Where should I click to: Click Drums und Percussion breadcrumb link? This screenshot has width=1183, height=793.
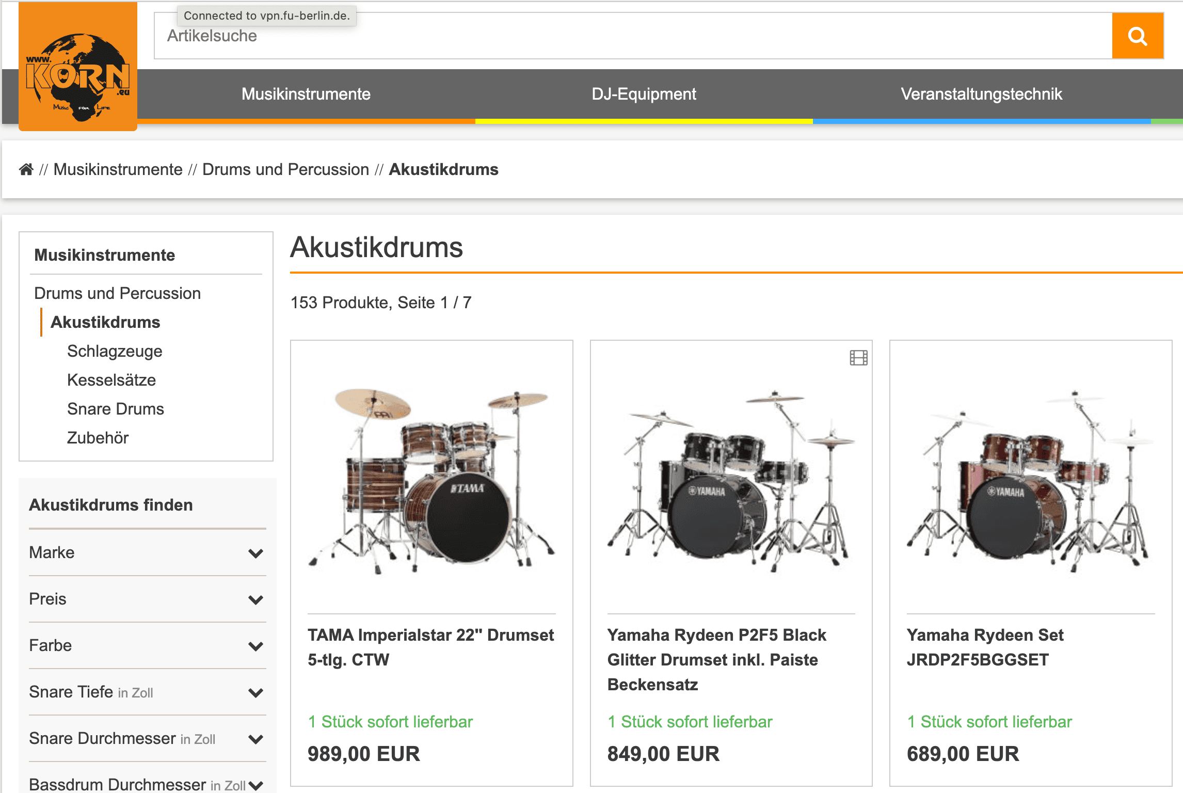click(x=285, y=169)
